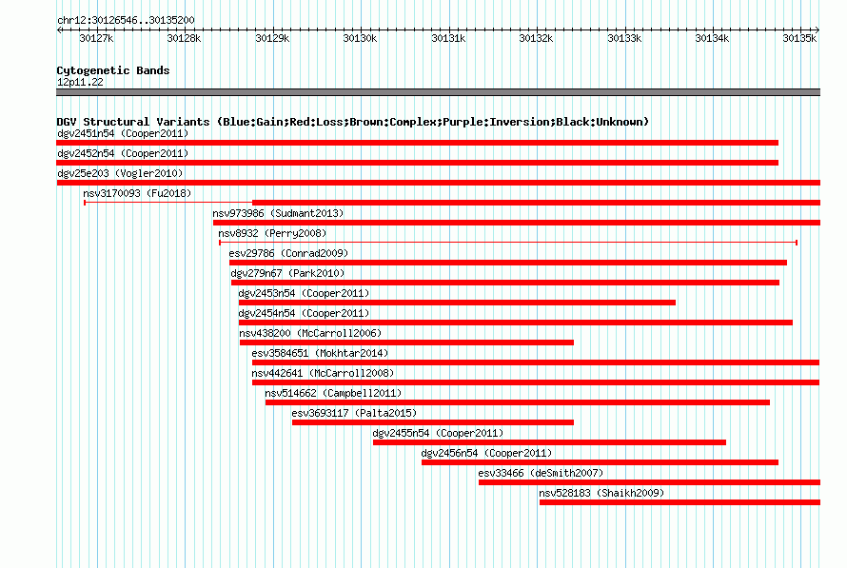Click the red bar under dgv2455n54 (Cooper2011)
847x568 pixels.
pyautogui.click(x=549, y=442)
